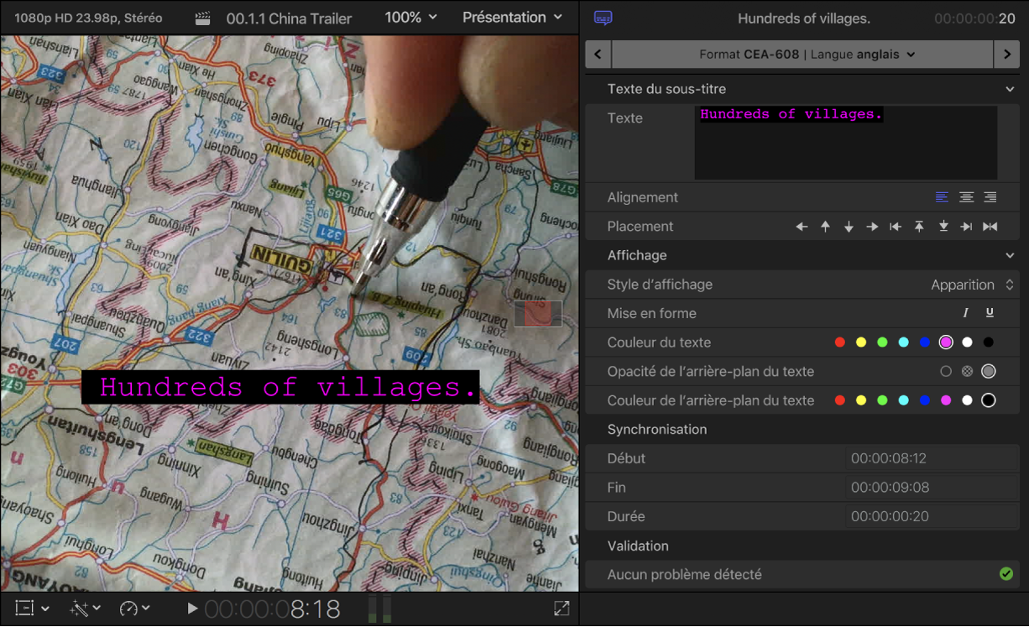This screenshot has height=627, width=1029.
Task: Open the 100% zoom menu
Action: point(409,17)
